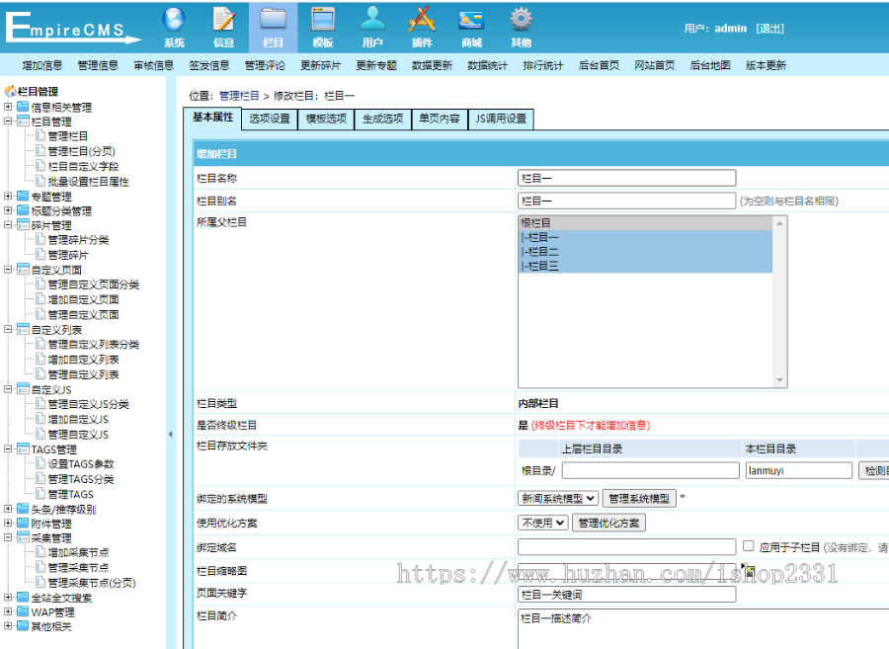
Task: Click the 其他相关 folder icon
Action: point(23,626)
